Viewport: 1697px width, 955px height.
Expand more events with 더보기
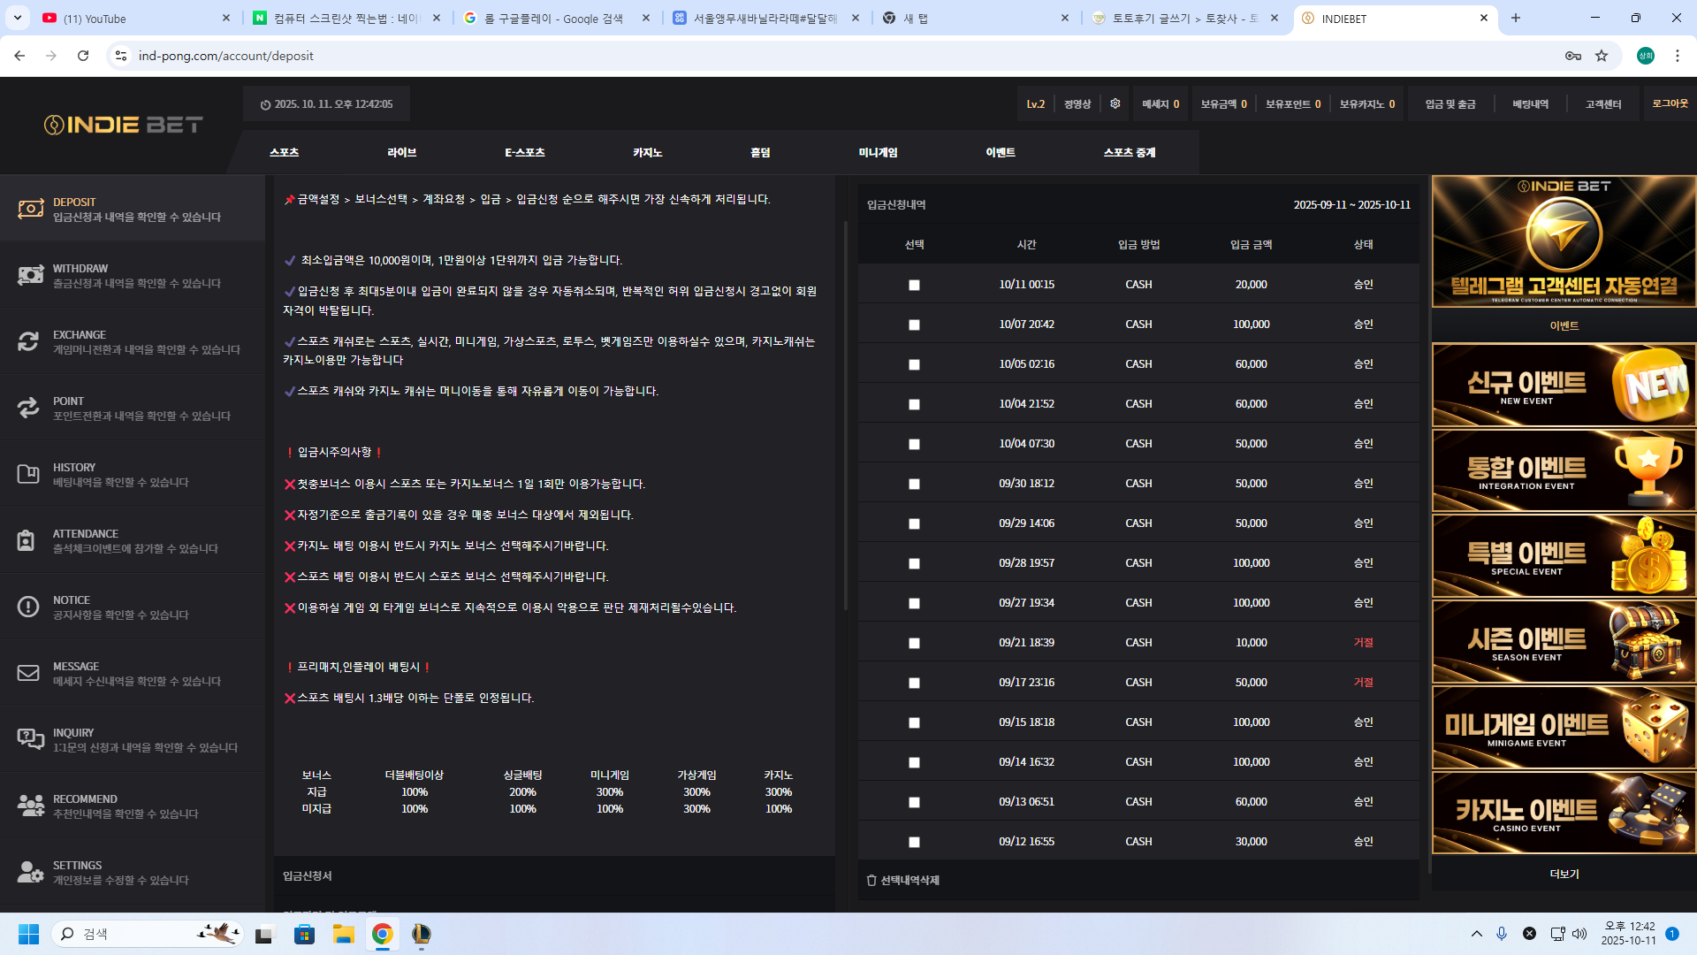click(x=1564, y=874)
